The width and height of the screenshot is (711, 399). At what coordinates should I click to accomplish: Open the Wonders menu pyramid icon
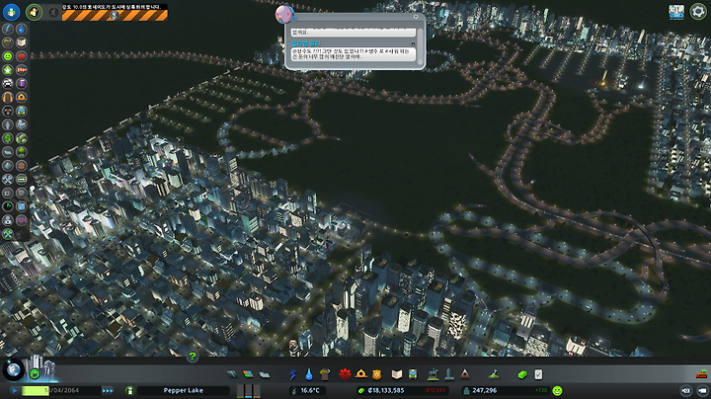465,374
